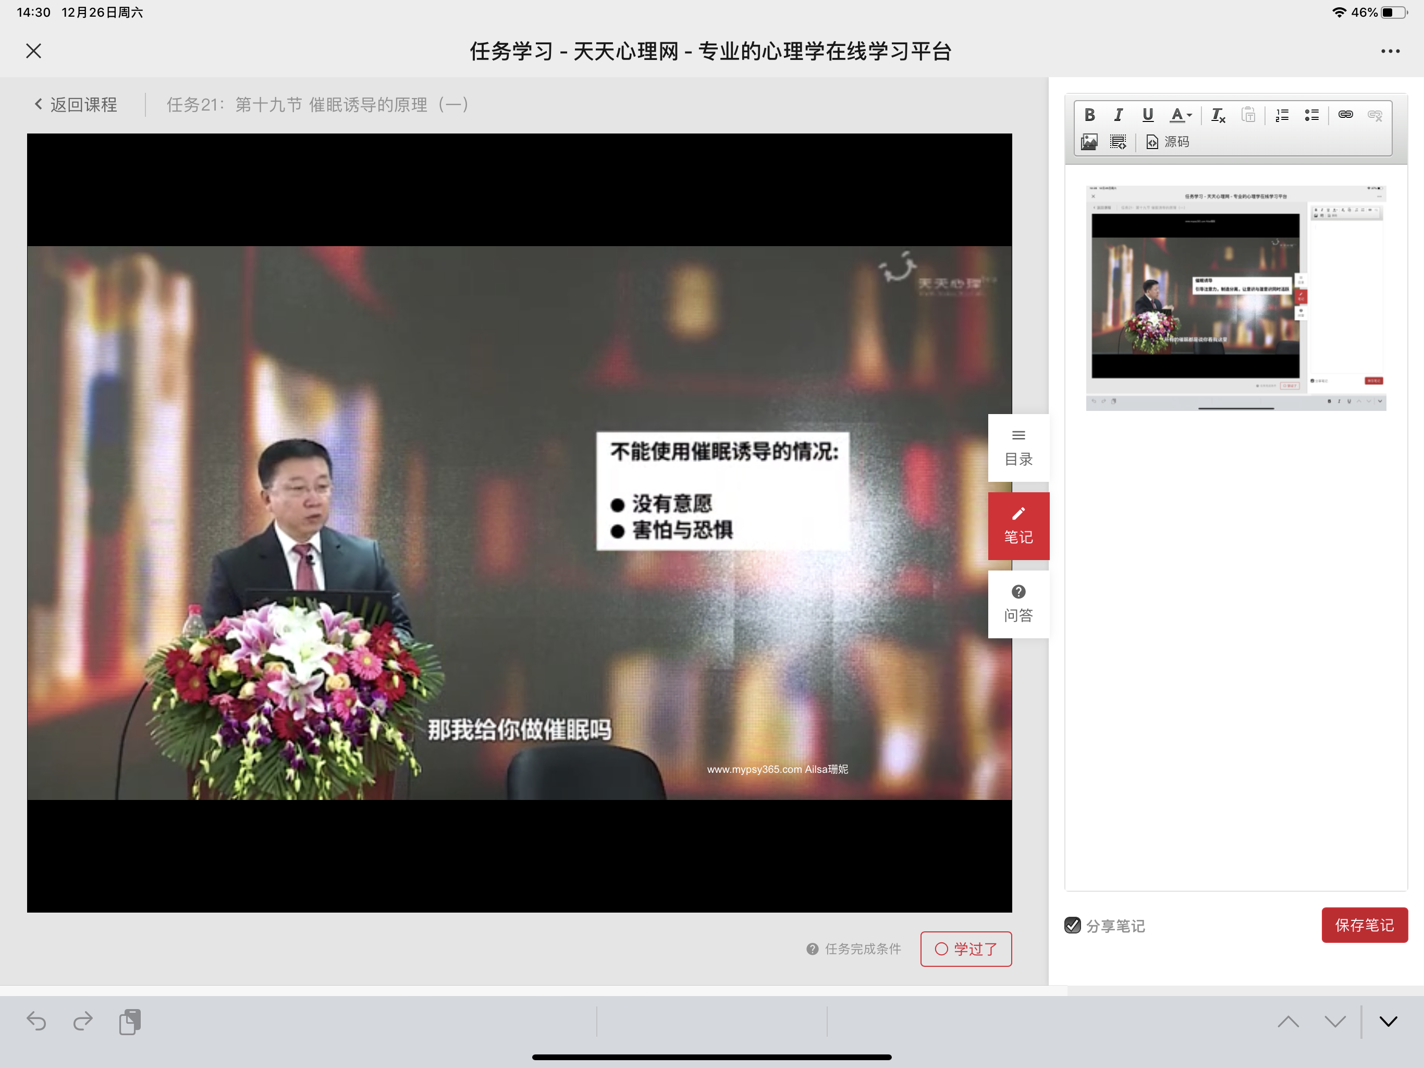Tap the lecture video to show controls
The height and width of the screenshot is (1068, 1424).
pyautogui.click(x=519, y=523)
